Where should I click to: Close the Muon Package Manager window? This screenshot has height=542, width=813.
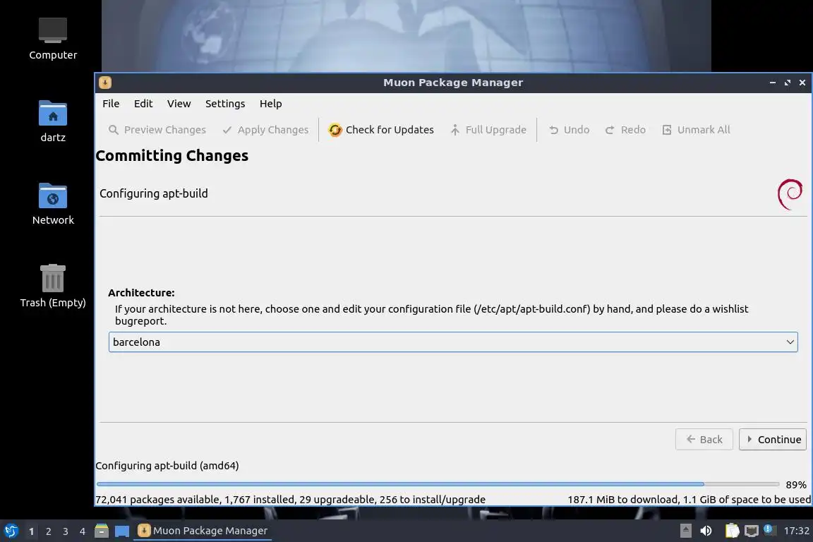[802, 83]
